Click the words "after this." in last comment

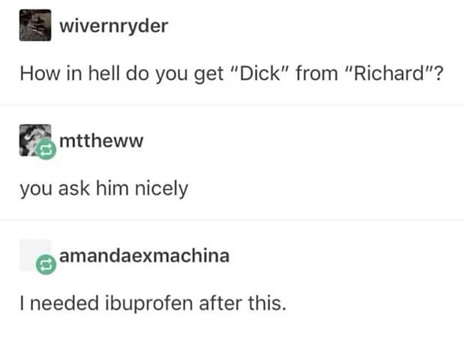243,303
